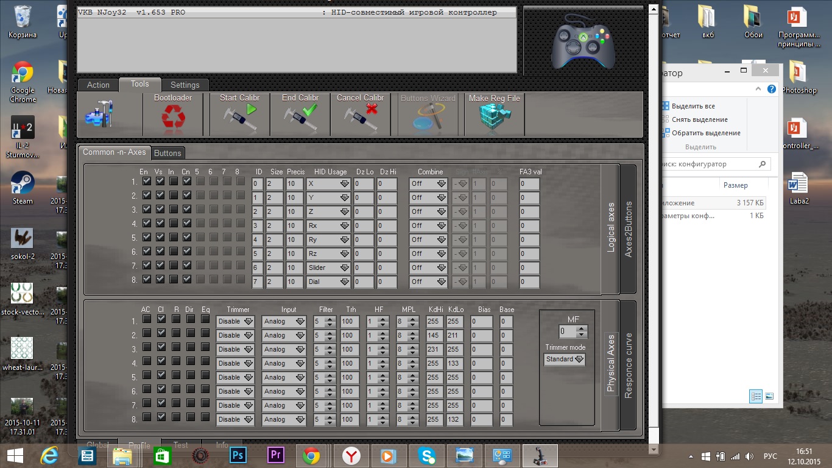Image resolution: width=832 pixels, height=468 pixels.
Task: Open Combine dropdown for logical axis 1
Action: point(428,183)
